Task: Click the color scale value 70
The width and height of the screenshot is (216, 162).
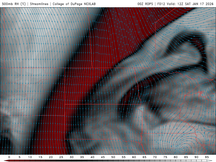Action: [x=155, y=157]
